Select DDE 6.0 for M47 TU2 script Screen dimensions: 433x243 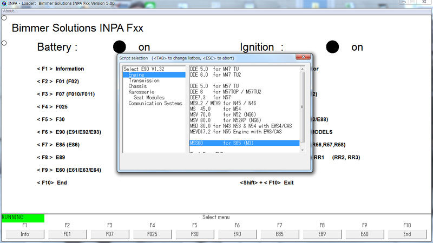215,75
